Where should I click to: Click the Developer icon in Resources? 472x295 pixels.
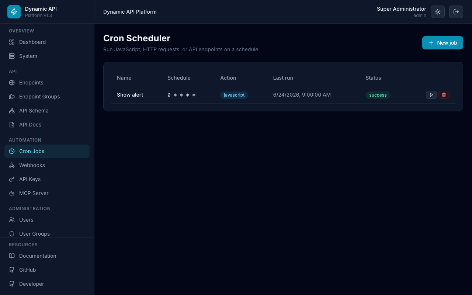[12, 284]
